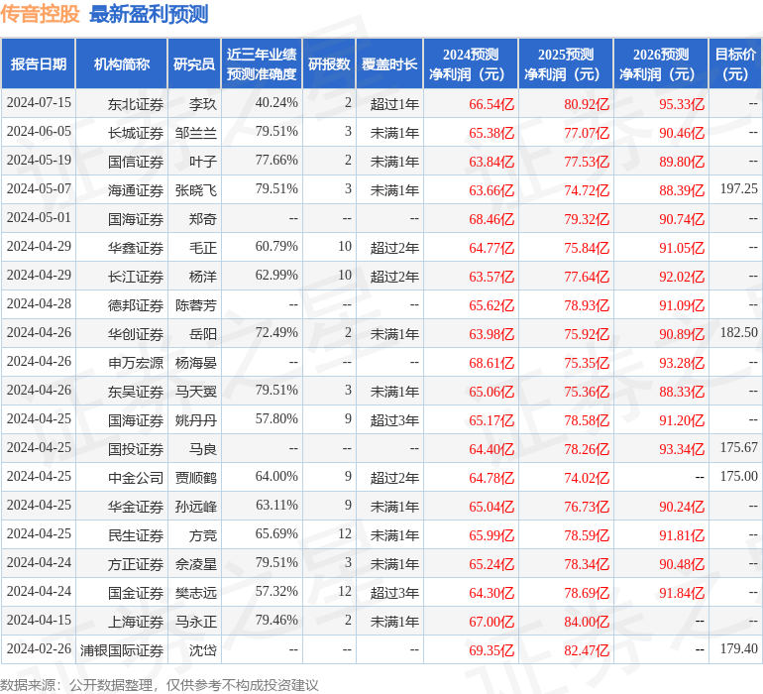Click accuracy value 57.80%
The width and height of the screenshot is (763, 694).
coord(276,418)
